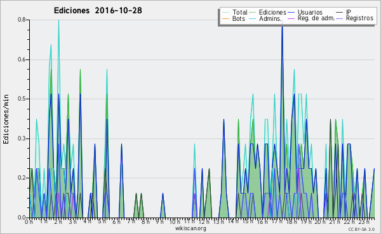Click the 0.8 value on vertical axis
This screenshot has height=234, width=381.
click(22, 20)
